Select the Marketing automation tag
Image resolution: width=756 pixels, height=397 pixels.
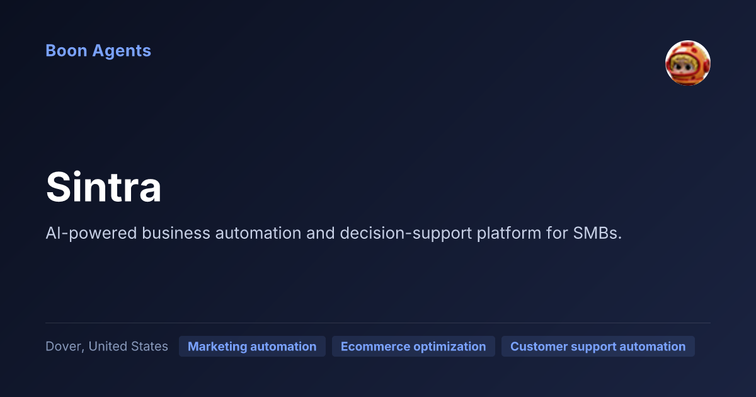coord(252,347)
